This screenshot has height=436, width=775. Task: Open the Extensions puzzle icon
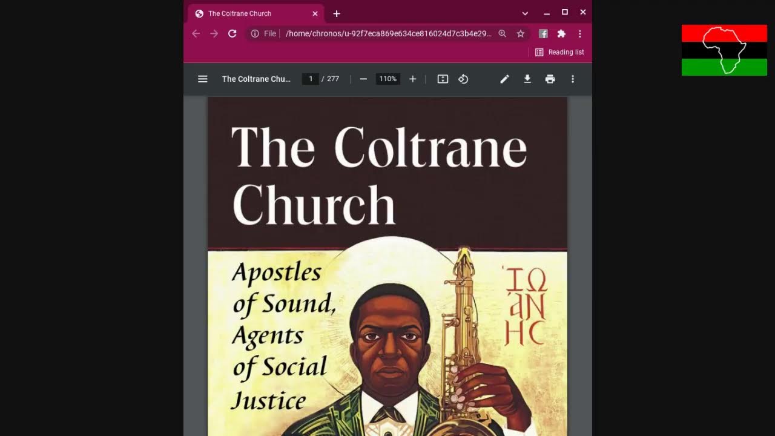561,34
